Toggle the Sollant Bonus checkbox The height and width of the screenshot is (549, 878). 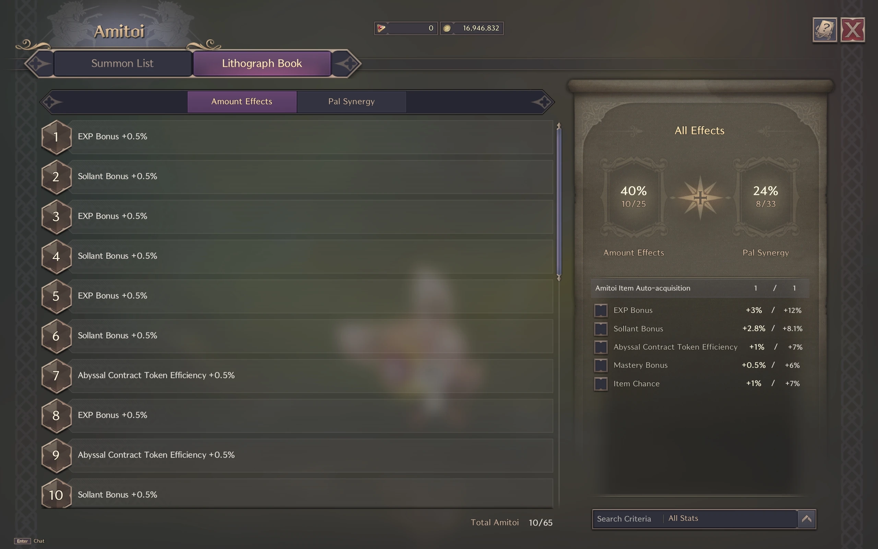coord(601,329)
